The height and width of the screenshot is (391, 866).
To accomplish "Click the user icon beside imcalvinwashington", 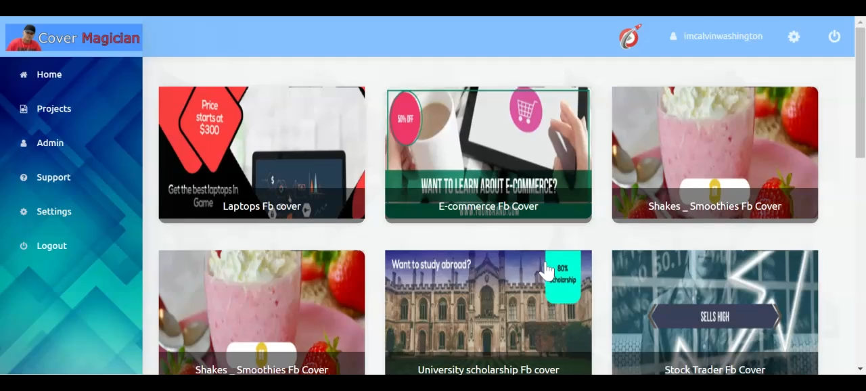I will pos(673,37).
